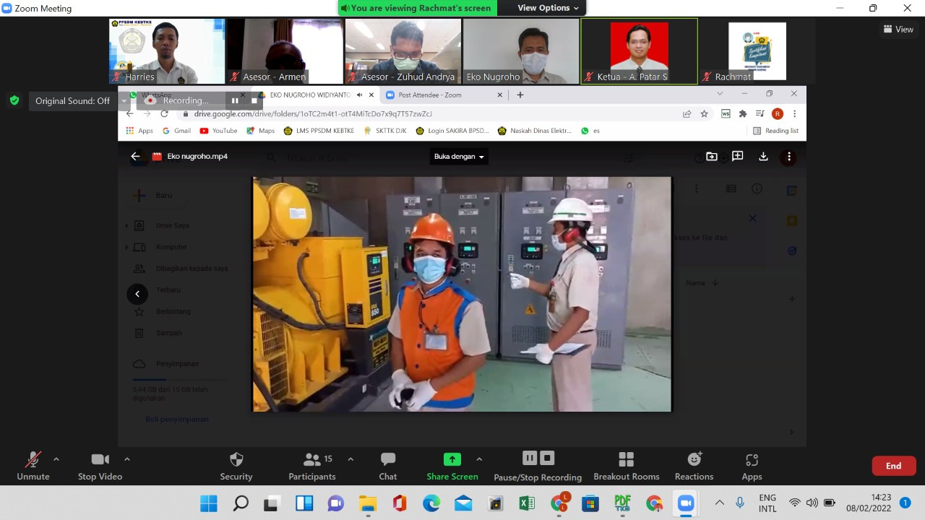Open File Explorer from the taskbar
Viewport: 925px width, 520px height.
pyautogui.click(x=368, y=503)
